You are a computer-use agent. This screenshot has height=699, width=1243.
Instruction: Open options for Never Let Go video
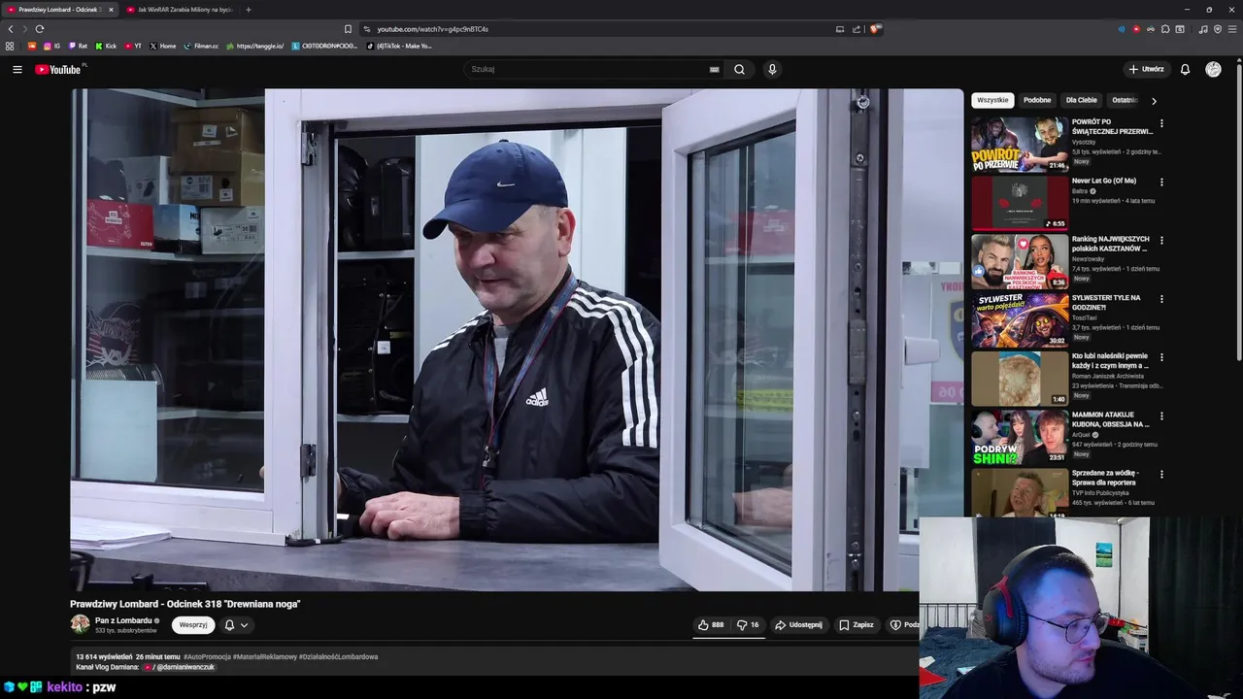pos(1161,182)
